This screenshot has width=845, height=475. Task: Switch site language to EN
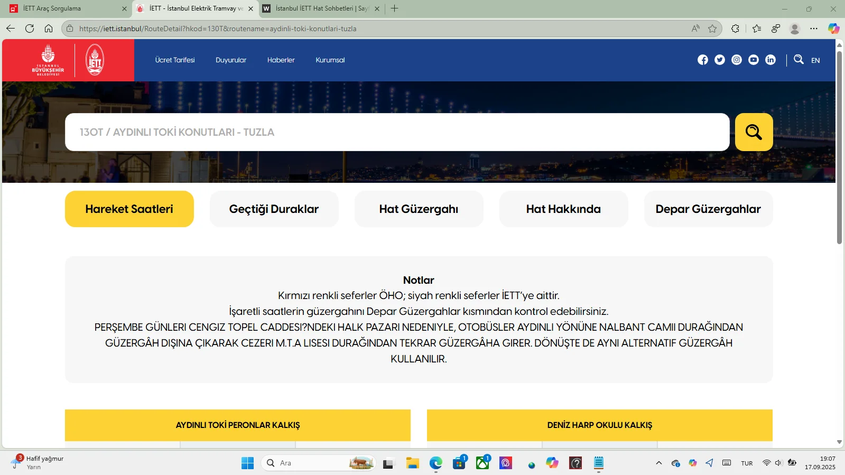[815, 60]
